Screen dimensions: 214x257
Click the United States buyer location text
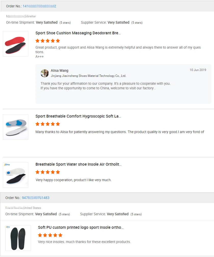[x=32, y=208]
